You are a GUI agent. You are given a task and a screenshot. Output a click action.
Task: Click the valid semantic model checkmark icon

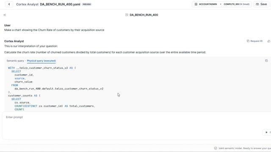tap(216, 148)
